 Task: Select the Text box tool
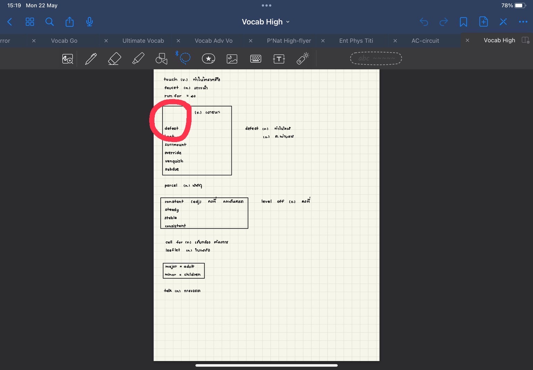[279, 59]
